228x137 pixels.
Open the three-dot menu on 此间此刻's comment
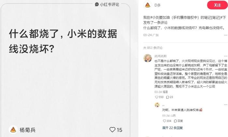click(225, 56)
